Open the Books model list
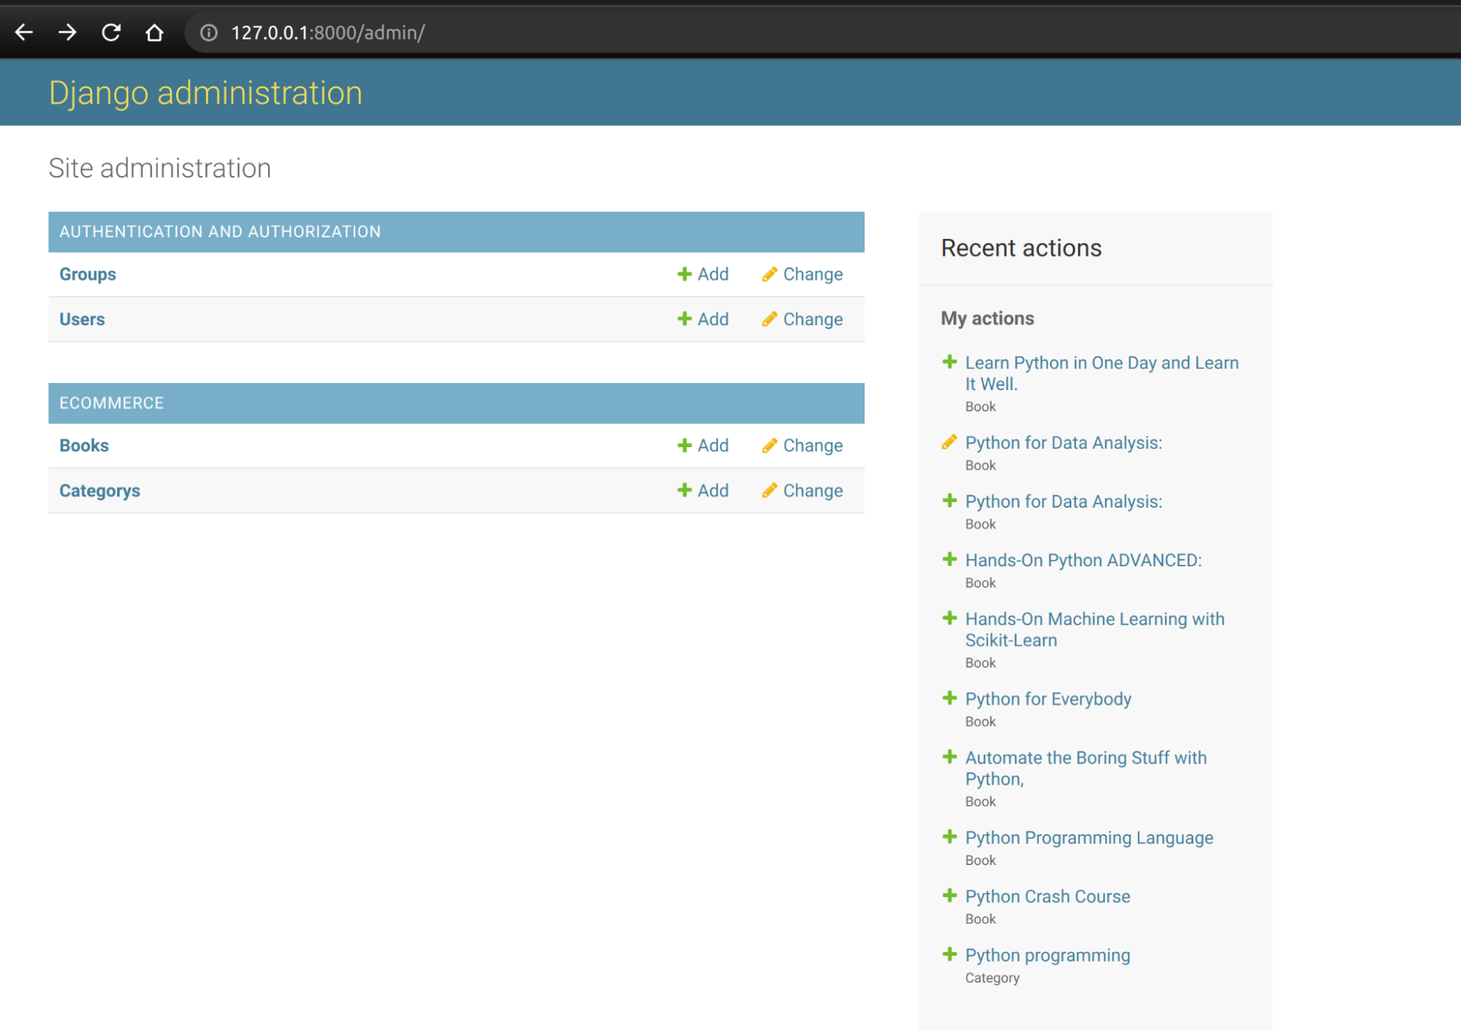Image resolution: width=1461 pixels, height=1031 pixels. coord(84,446)
